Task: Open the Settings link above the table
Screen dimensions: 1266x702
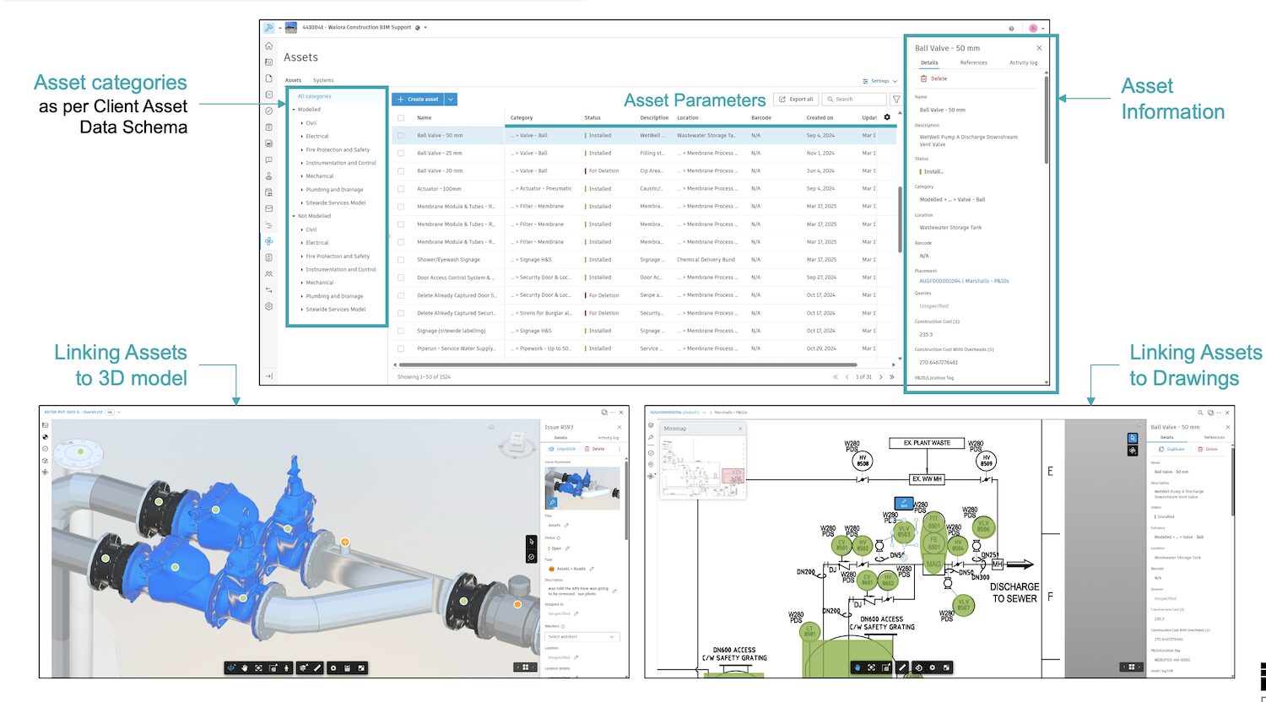Action: pyautogui.click(x=880, y=81)
